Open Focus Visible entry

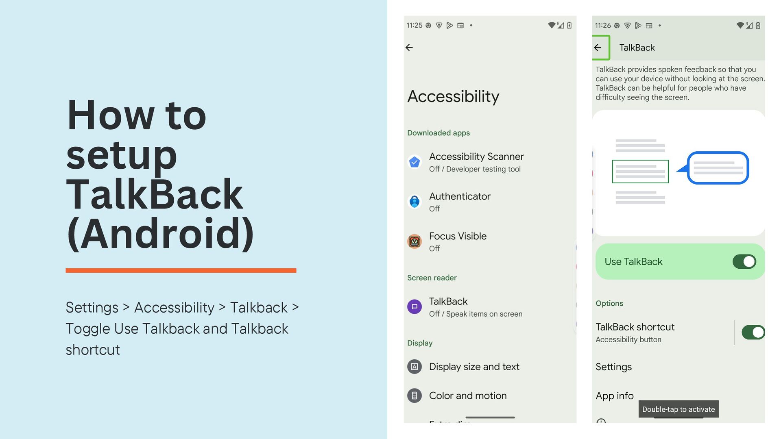[x=490, y=242]
